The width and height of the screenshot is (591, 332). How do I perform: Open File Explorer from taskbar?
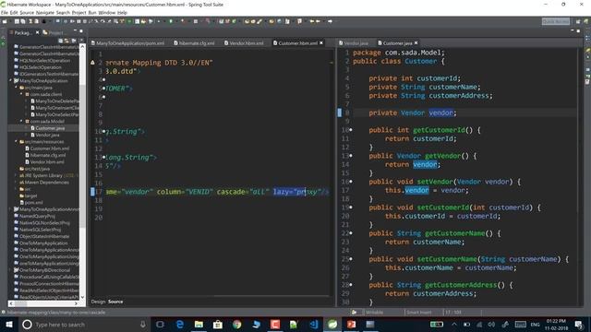pyautogui.click(x=199, y=324)
